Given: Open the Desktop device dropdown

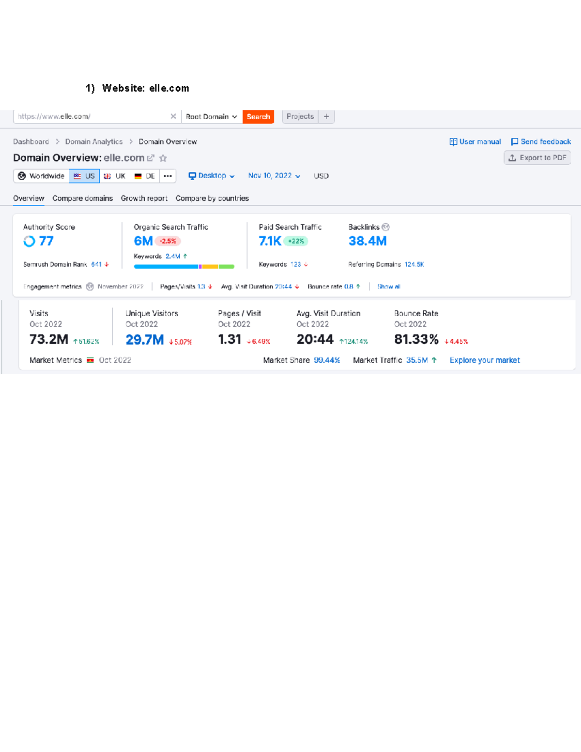Looking at the screenshot, I should 212,176.
